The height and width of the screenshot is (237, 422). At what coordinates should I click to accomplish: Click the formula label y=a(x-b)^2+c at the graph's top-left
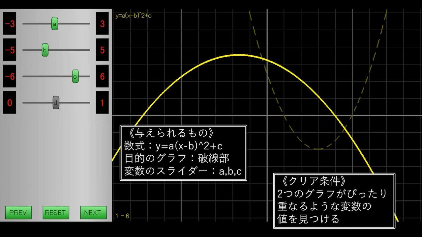tap(133, 16)
